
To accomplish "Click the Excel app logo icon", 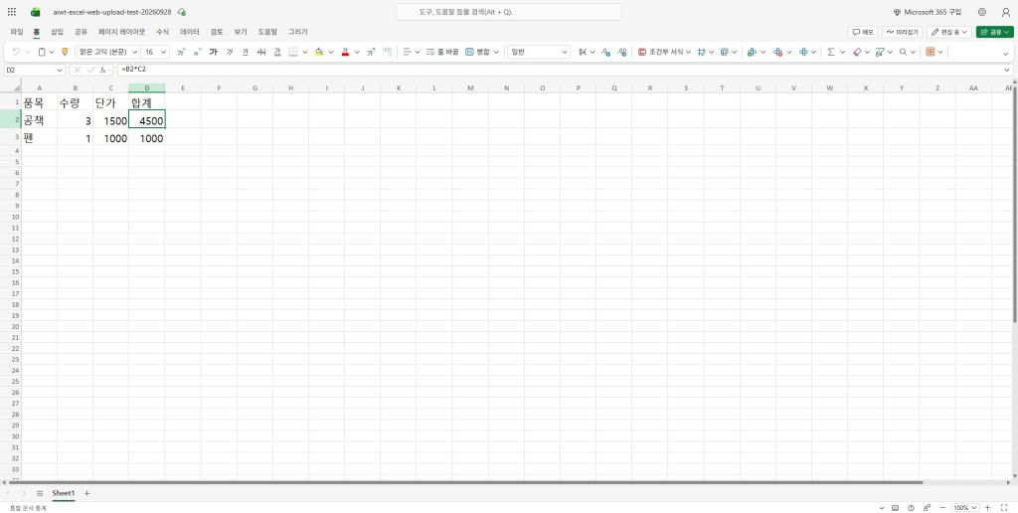I will tap(36, 12).
